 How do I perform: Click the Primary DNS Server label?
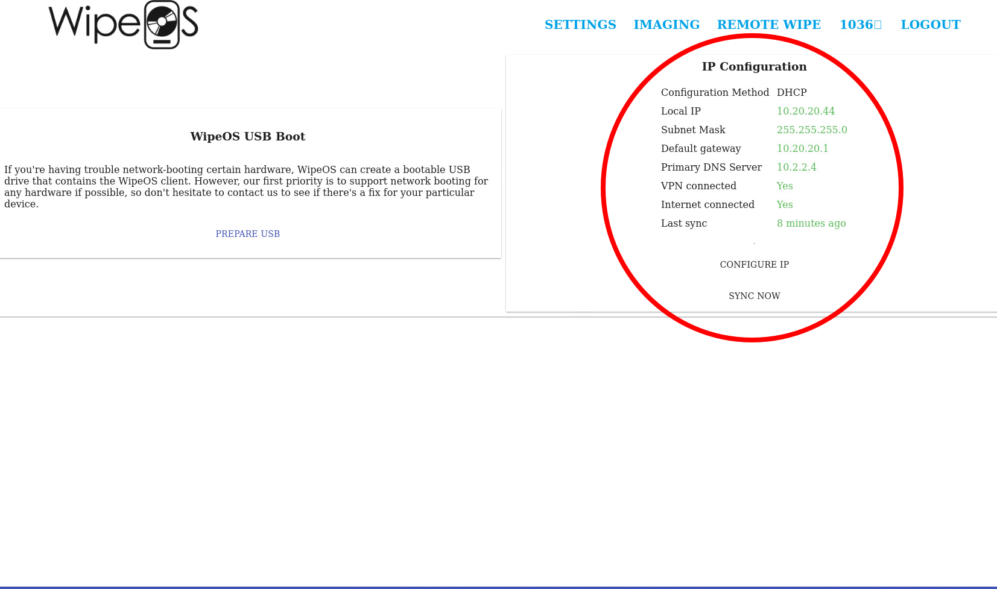pyautogui.click(x=711, y=167)
